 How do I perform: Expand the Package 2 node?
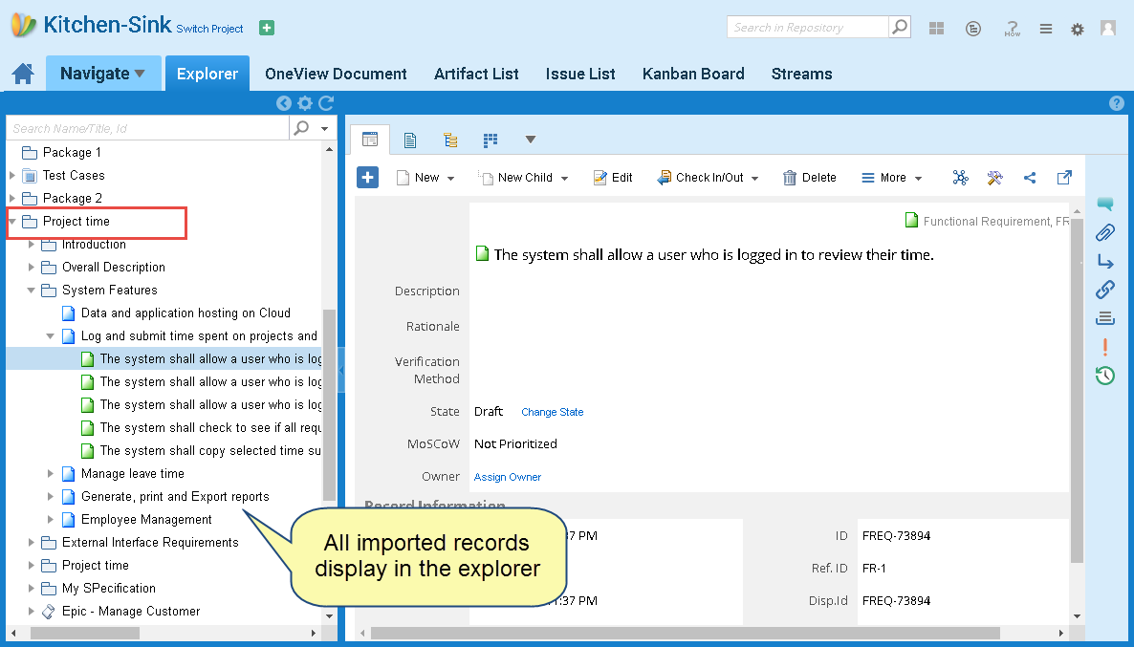coord(12,198)
